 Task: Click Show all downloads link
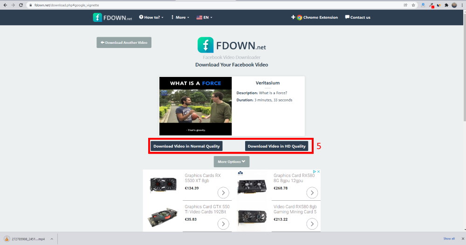[449, 238]
